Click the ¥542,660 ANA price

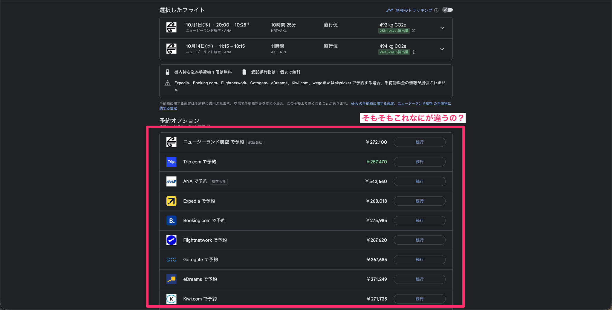coord(376,181)
